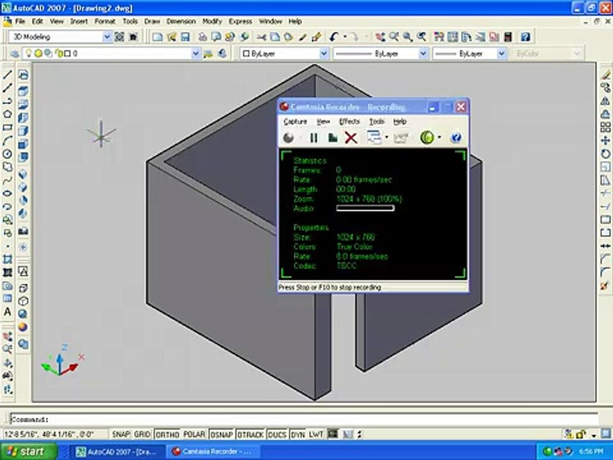Click the Camtasia Recorder help icon
Viewport: 613px width, 460px height.
(456, 138)
